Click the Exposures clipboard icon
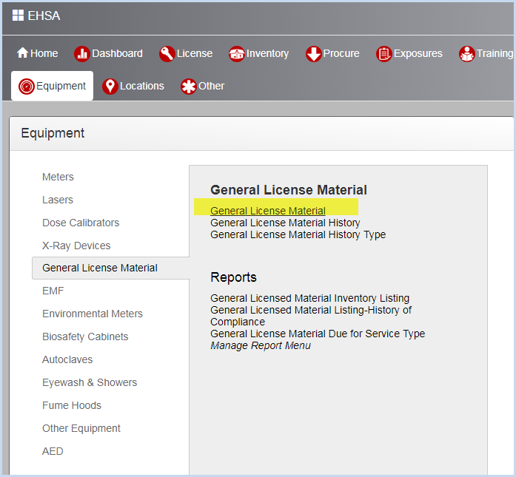The height and width of the screenshot is (477, 516). (384, 53)
